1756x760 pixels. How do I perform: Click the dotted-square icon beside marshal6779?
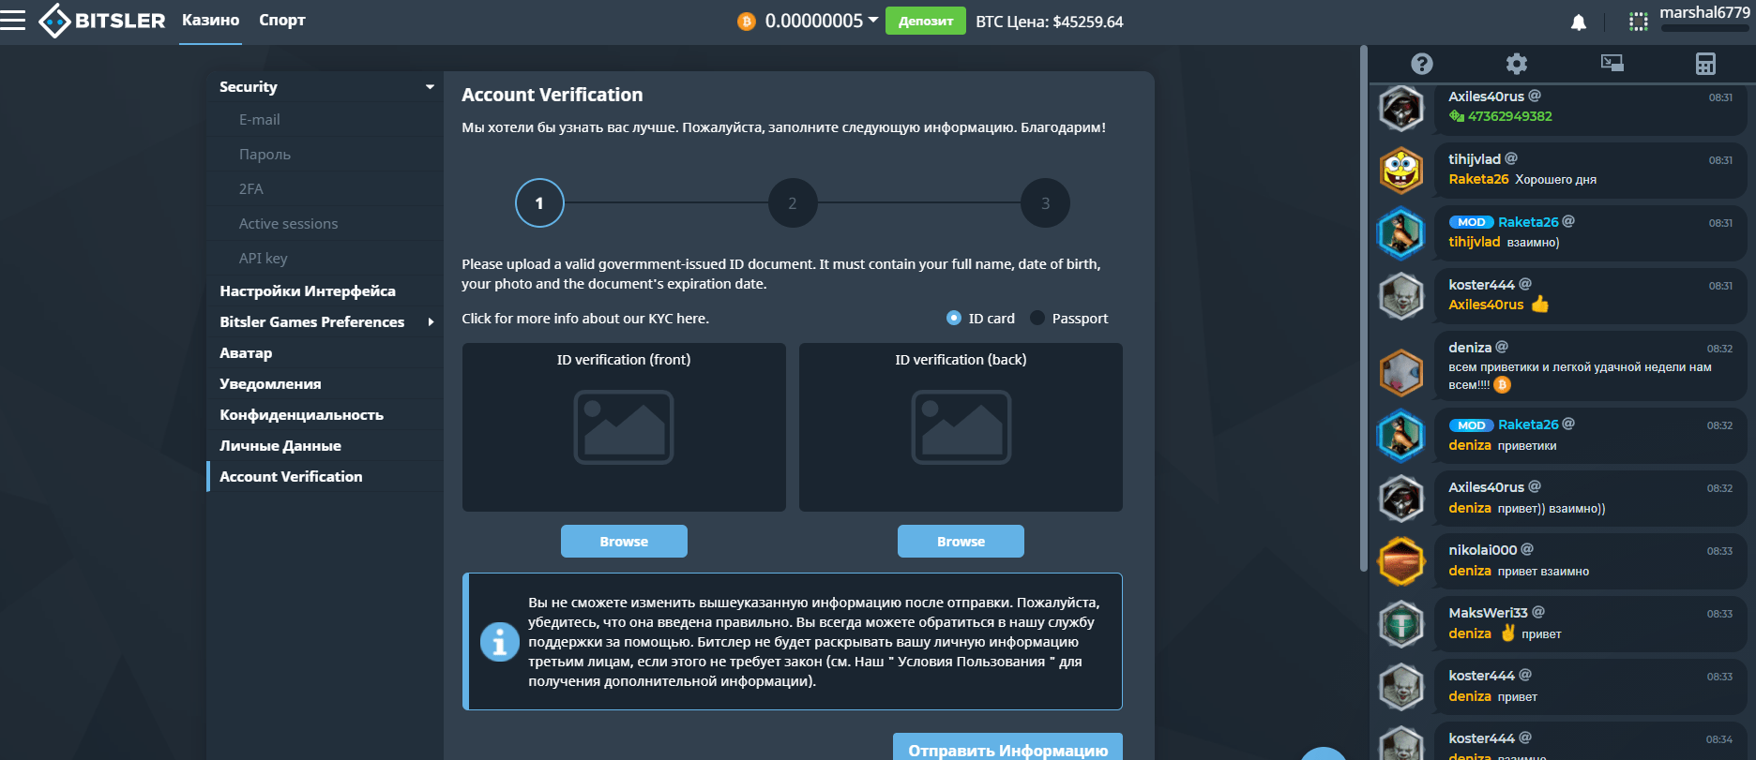tap(1639, 22)
